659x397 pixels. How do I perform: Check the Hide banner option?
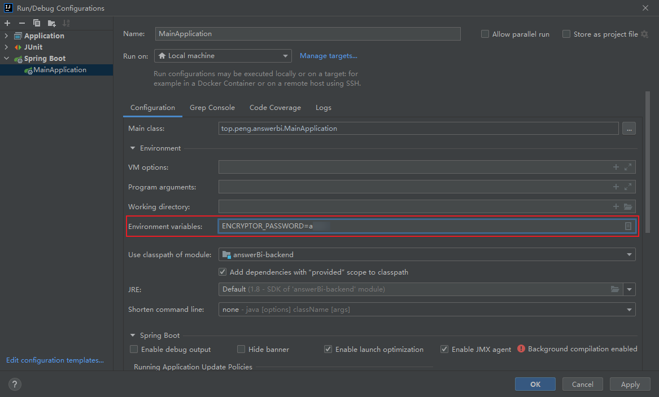coord(241,349)
